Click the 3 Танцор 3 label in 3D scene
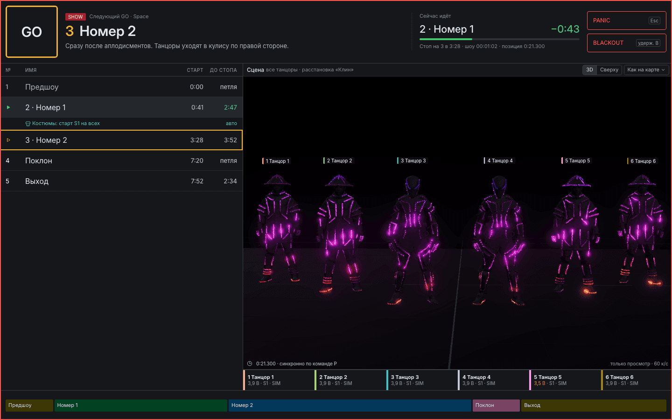The image size is (672, 420). tap(412, 161)
